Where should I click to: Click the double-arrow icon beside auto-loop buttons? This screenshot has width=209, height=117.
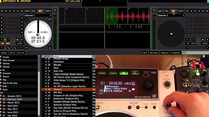click(26, 48)
